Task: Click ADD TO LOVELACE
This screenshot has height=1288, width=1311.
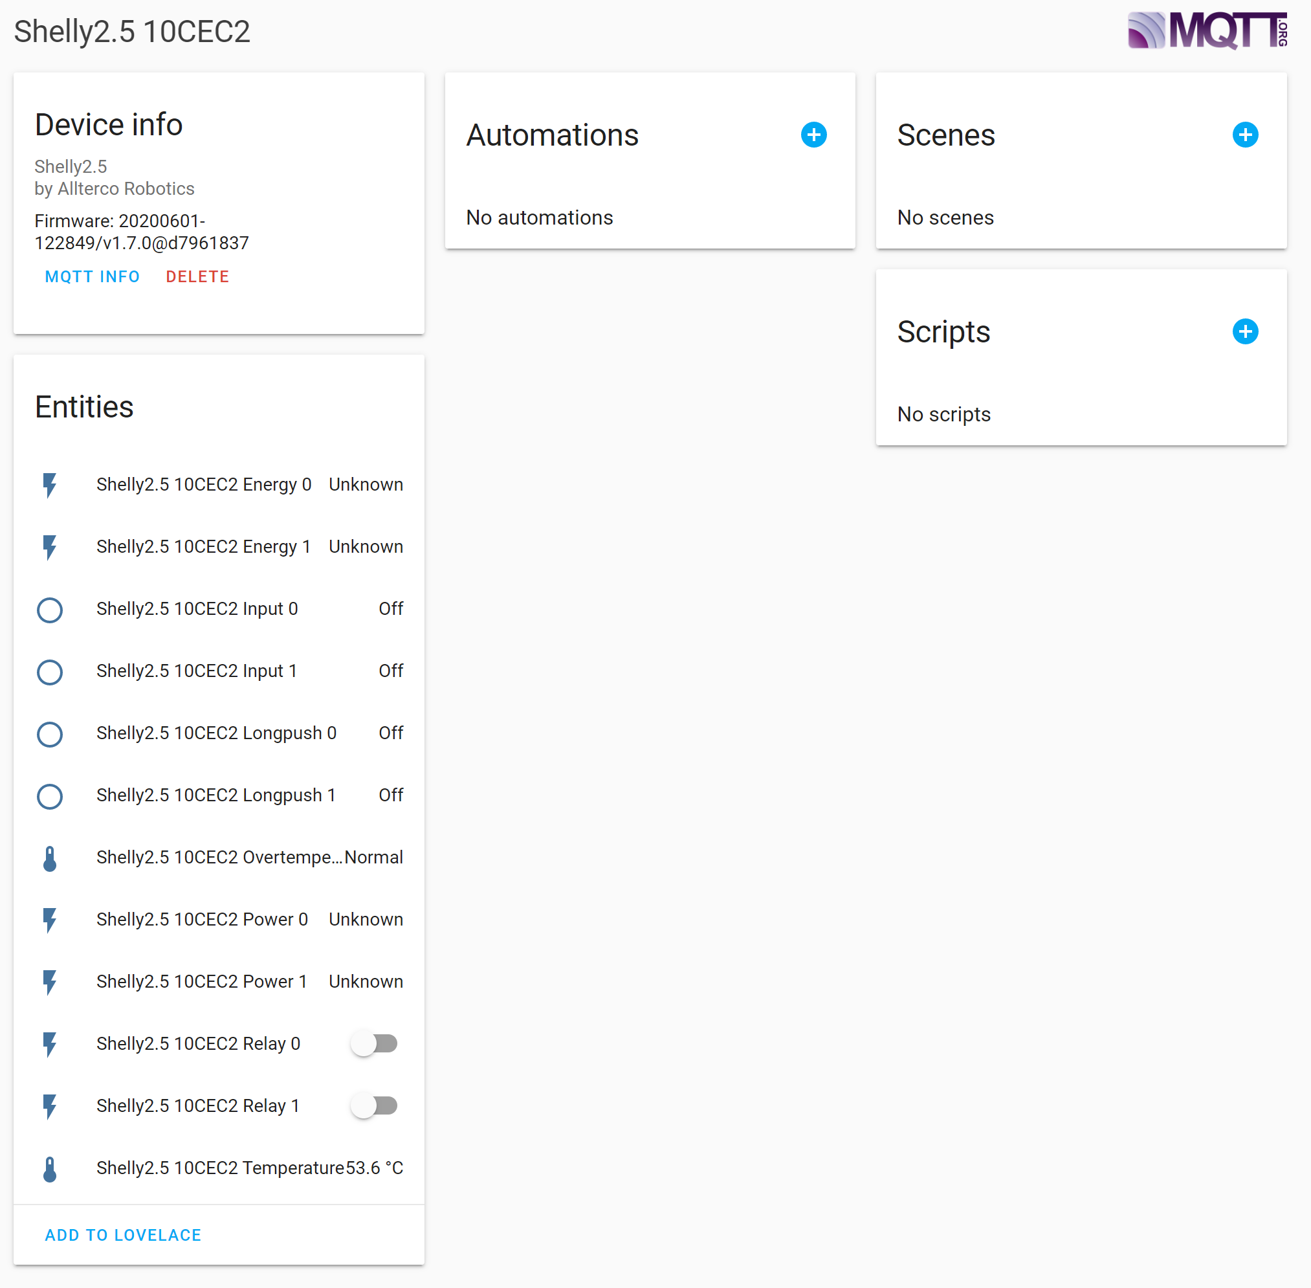Action: pyautogui.click(x=123, y=1235)
